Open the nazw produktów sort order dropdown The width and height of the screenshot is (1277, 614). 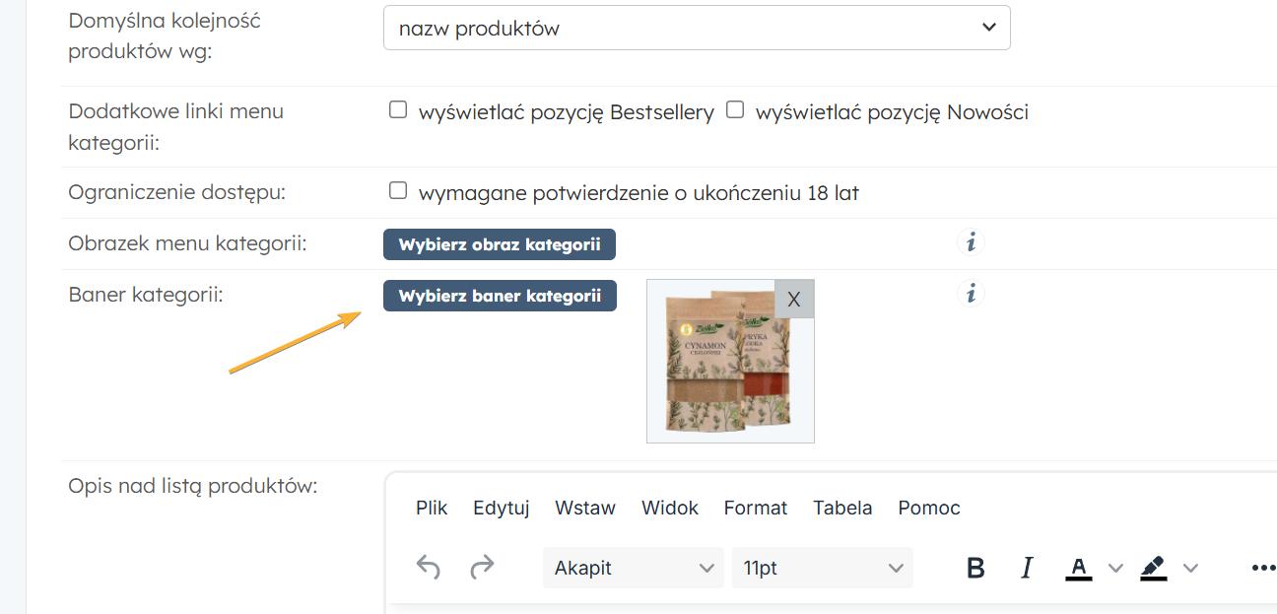point(696,29)
